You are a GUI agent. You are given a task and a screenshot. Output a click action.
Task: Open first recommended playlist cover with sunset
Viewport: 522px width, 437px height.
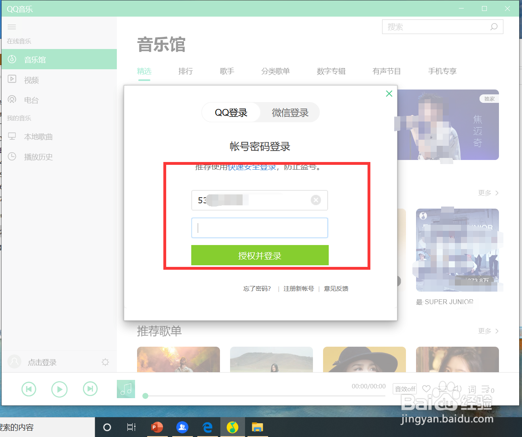pyautogui.click(x=178, y=359)
